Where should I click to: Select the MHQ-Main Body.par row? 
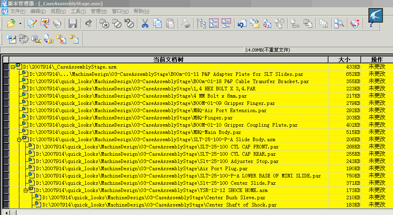(x=168, y=132)
